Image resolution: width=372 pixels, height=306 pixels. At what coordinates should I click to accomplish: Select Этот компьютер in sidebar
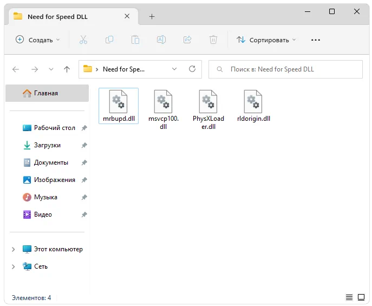click(53, 249)
